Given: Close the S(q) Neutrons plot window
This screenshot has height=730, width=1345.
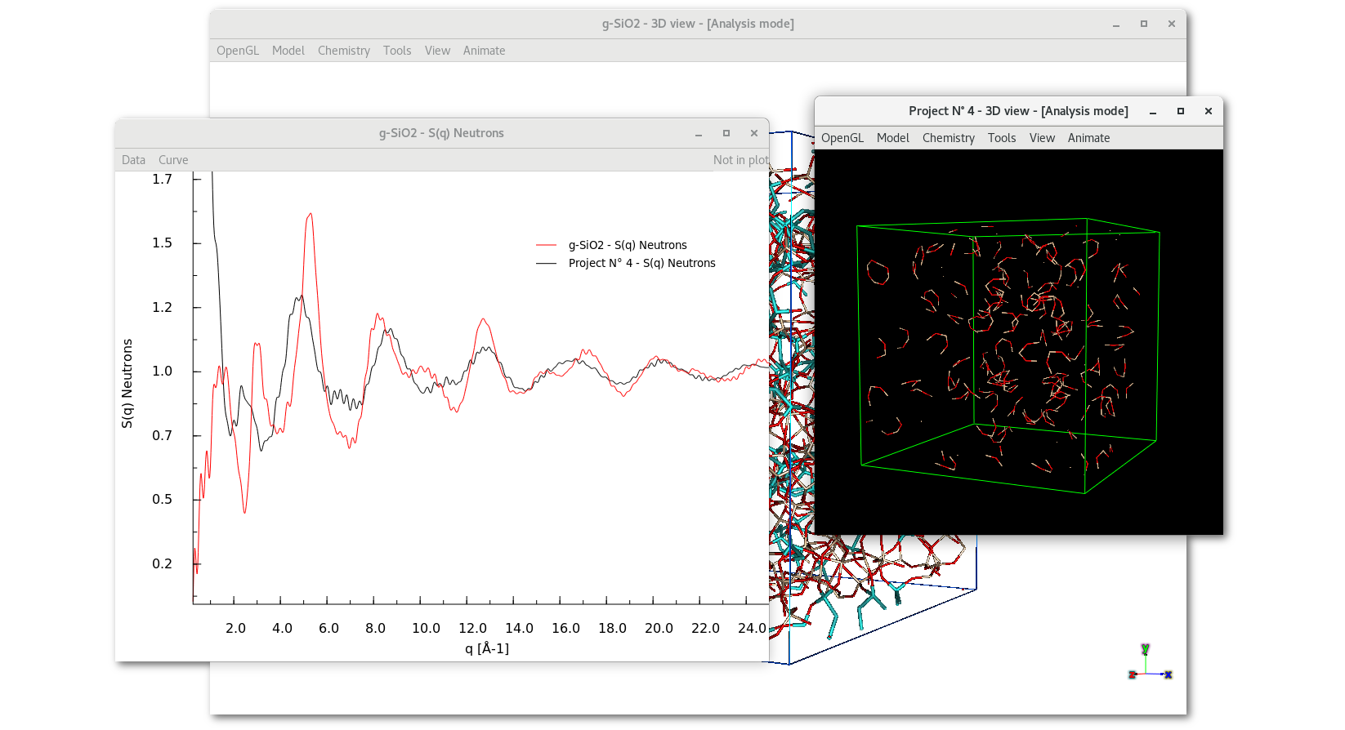Looking at the screenshot, I should pyautogui.click(x=753, y=133).
